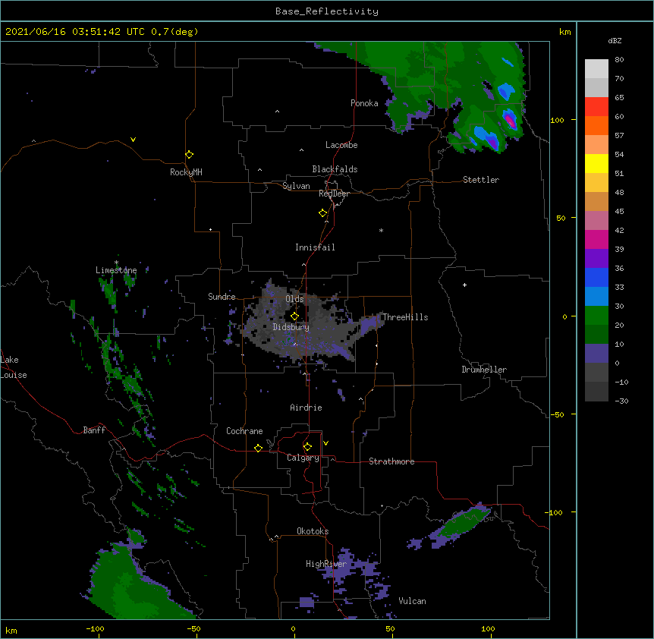Click the magenta storm core near Stettler
Viewport: 654px width, 639px height.
pos(510,121)
